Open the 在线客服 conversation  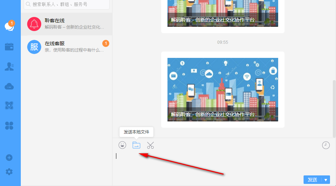67,47
